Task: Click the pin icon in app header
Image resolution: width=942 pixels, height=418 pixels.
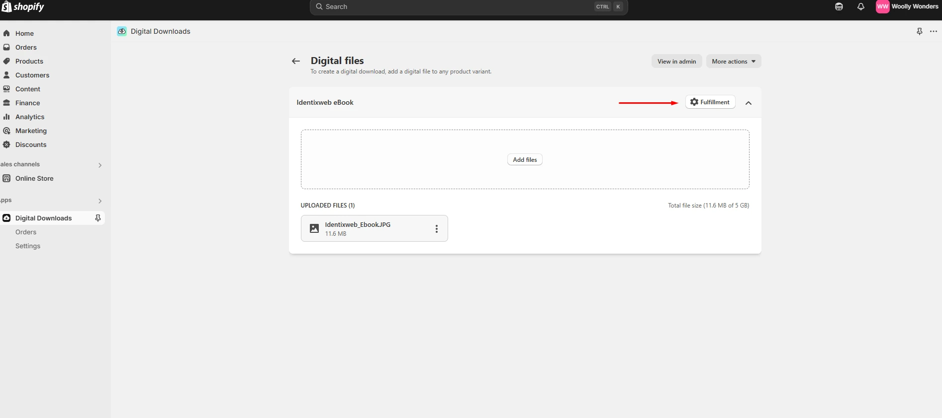Action: (919, 31)
